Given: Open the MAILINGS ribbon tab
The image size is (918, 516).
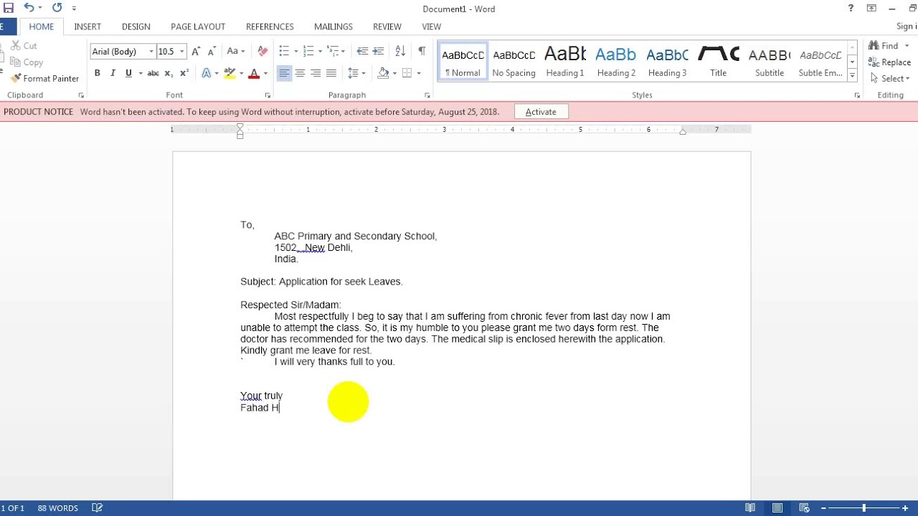Looking at the screenshot, I should [x=333, y=27].
